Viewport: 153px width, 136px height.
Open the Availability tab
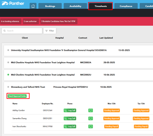(x=75, y=6)
